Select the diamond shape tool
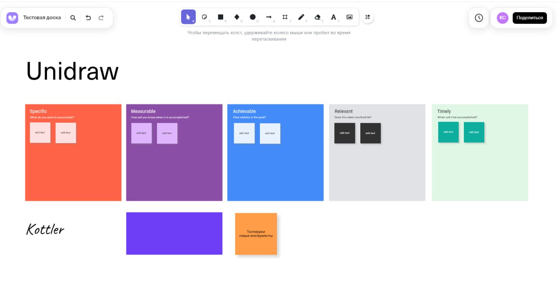The height and width of the screenshot is (282, 557). point(237,17)
